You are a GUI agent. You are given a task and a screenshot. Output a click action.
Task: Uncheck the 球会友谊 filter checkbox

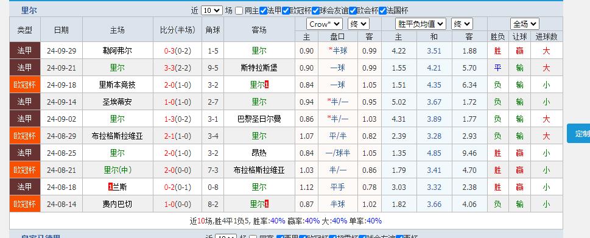point(315,11)
